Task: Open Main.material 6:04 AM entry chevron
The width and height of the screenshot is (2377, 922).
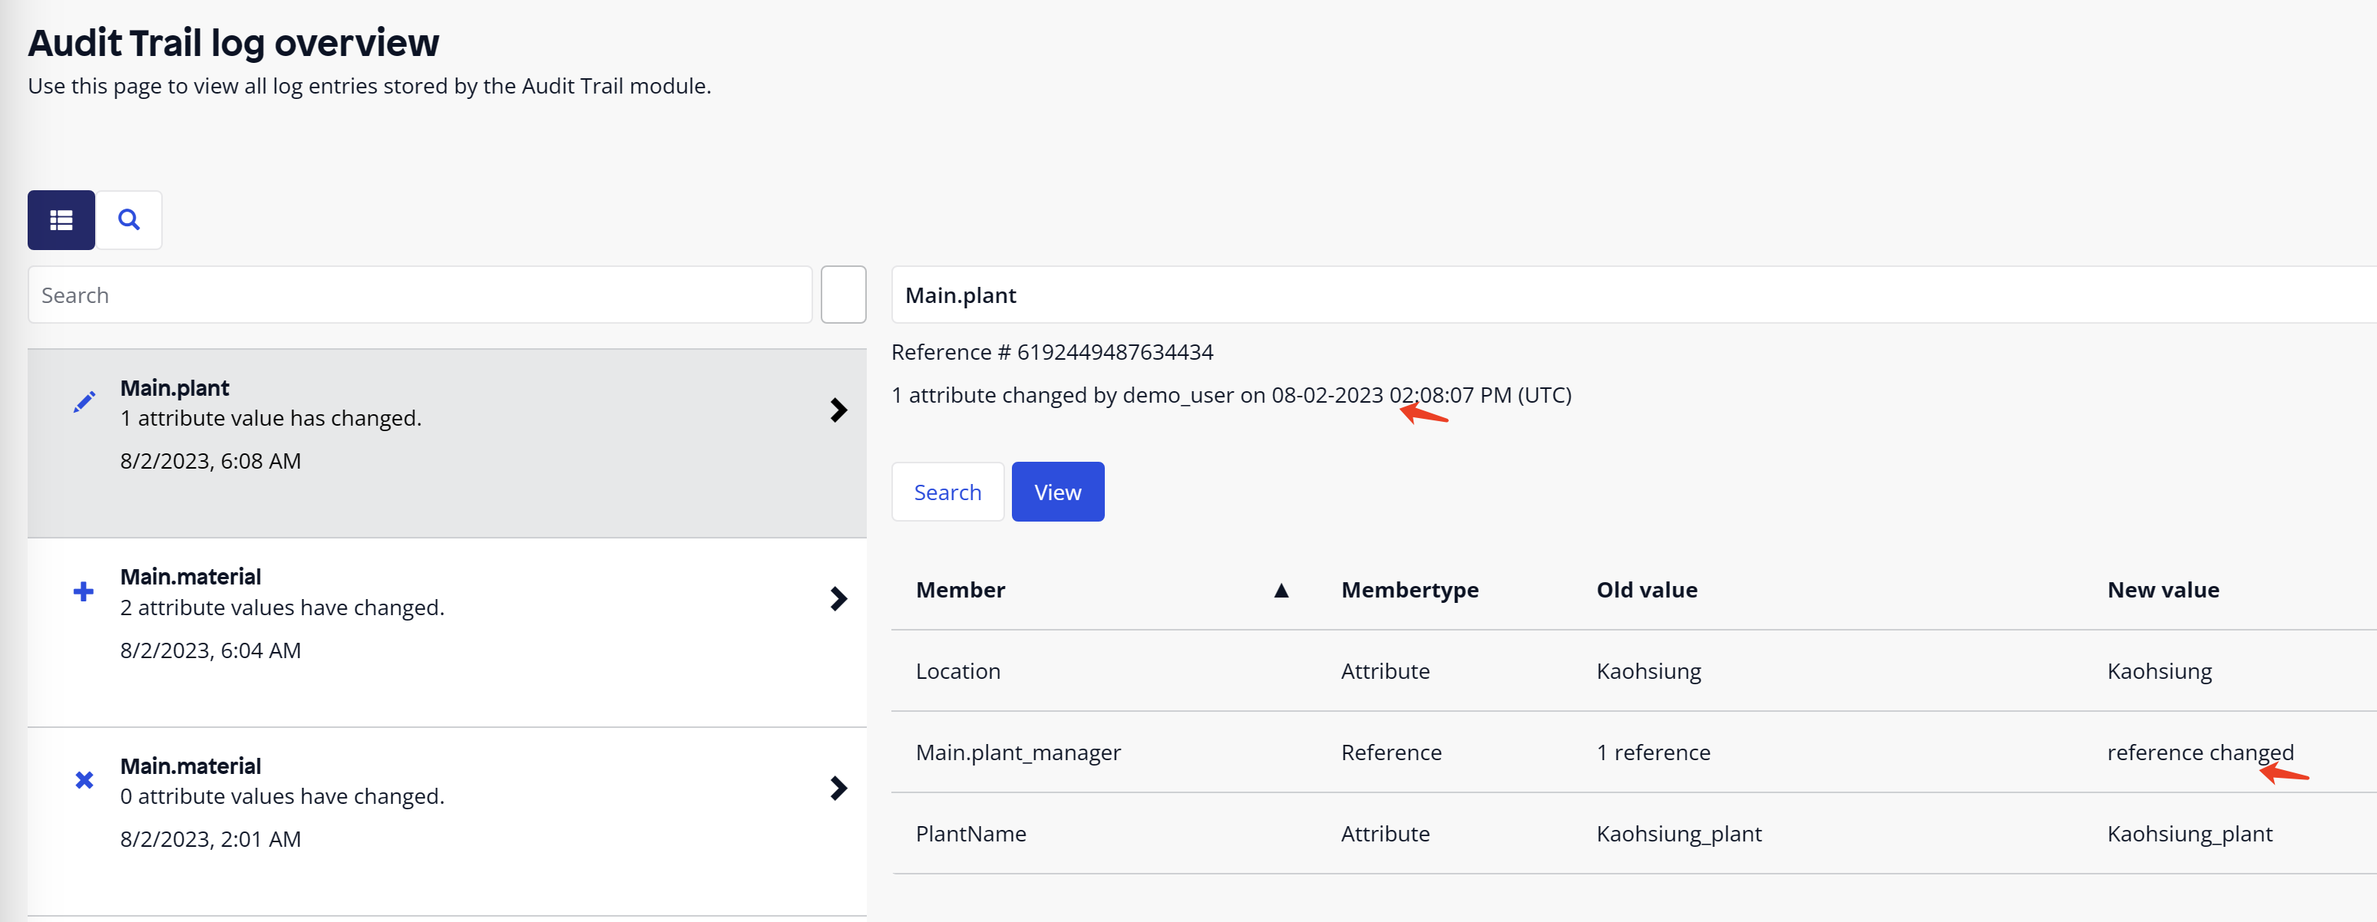Action: (838, 599)
